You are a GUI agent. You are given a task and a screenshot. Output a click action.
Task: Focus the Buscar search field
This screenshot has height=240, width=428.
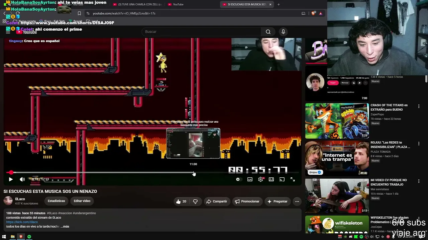coord(201,32)
